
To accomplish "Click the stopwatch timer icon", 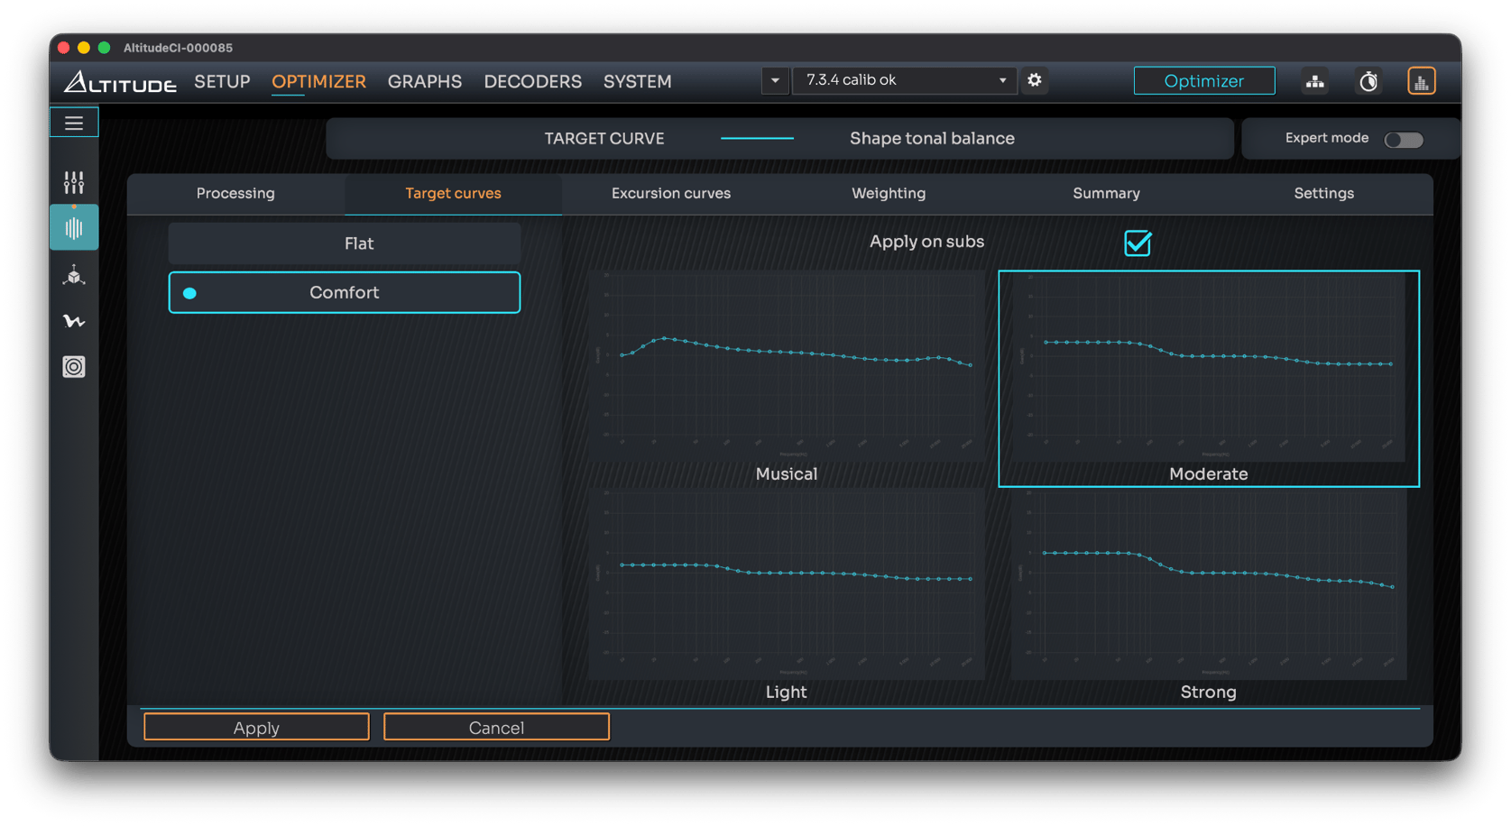I will point(1368,81).
